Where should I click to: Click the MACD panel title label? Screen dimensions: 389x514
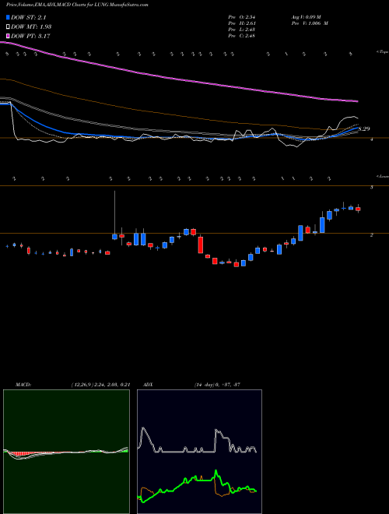coord(23,384)
